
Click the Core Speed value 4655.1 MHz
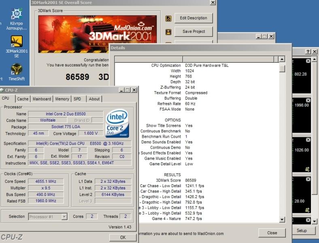(x=46, y=181)
